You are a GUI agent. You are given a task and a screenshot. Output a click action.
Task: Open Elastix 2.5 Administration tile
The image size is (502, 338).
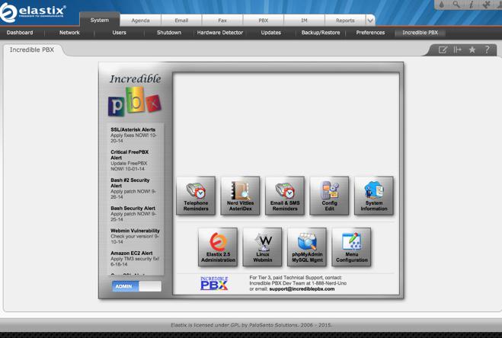tap(218, 247)
